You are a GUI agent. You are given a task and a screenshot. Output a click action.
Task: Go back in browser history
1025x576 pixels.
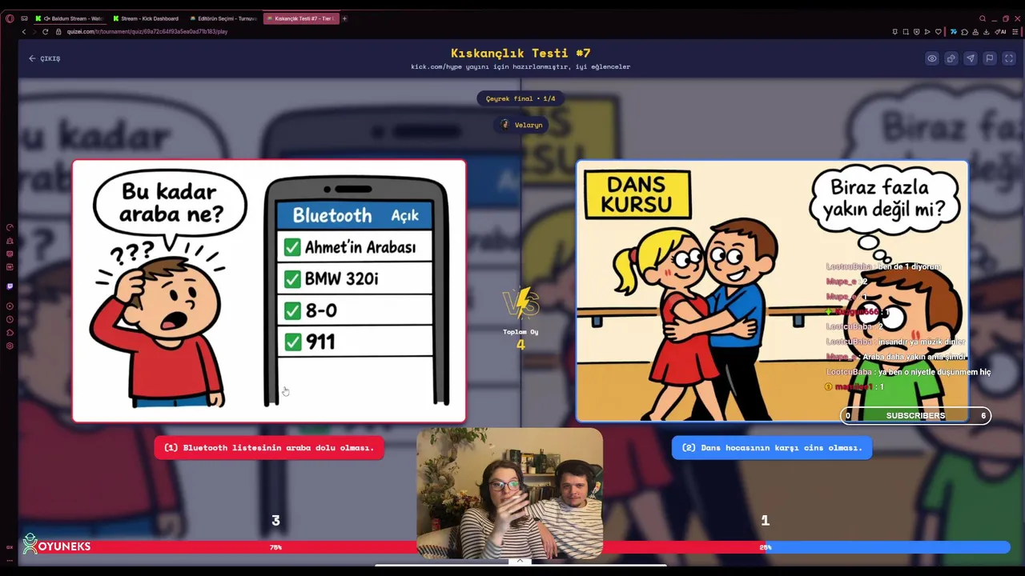24,31
